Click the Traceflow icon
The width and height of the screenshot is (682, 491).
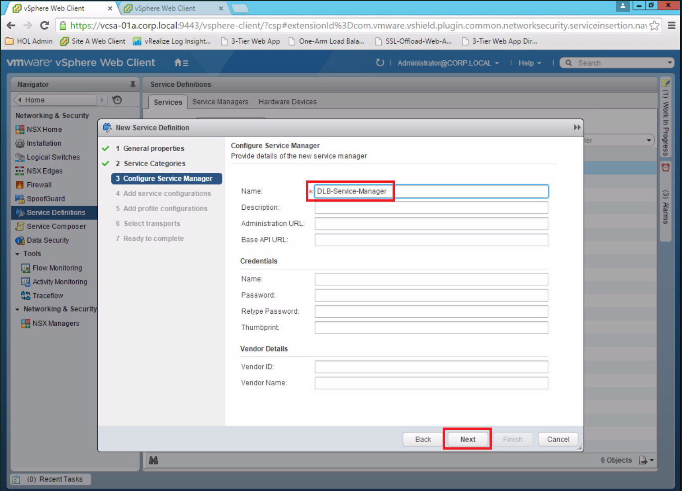pyautogui.click(x=26, y=296)
